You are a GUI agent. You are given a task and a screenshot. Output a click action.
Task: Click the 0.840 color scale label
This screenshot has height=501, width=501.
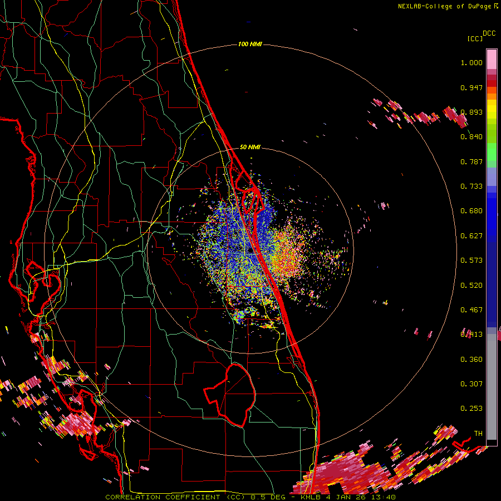pyautogui.click(x=471, y=137)
